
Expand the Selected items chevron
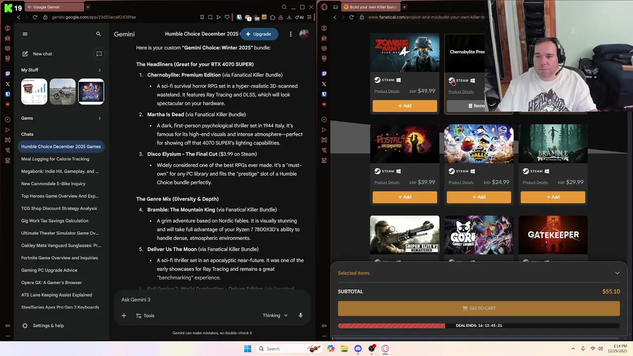coord(617,273)
